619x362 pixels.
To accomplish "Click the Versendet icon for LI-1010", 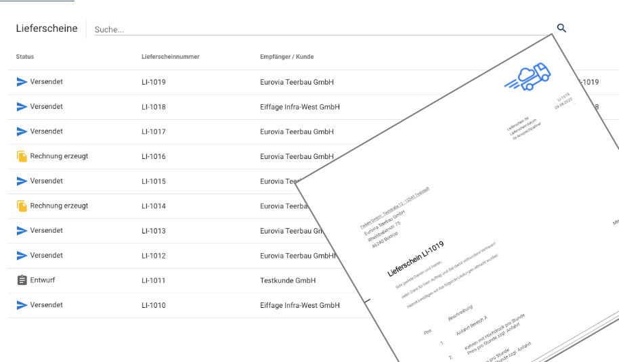I will click(22, 305).
